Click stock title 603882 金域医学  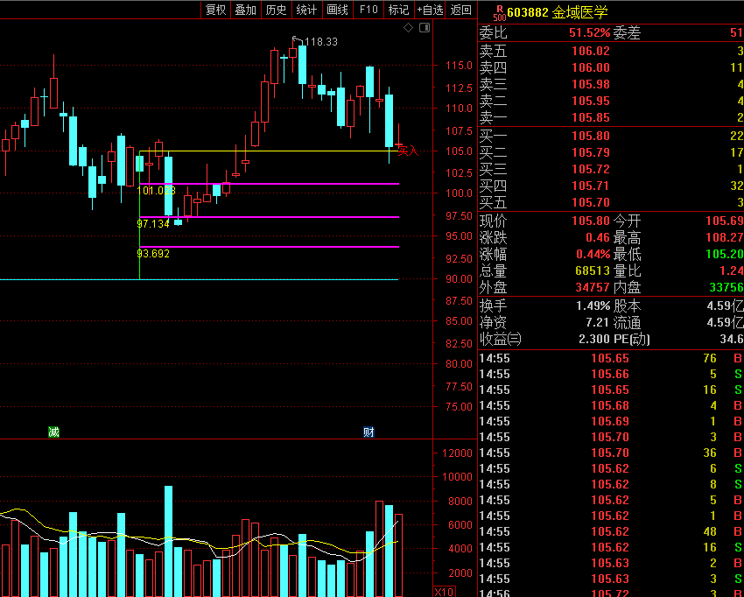(x=558, y=12)
